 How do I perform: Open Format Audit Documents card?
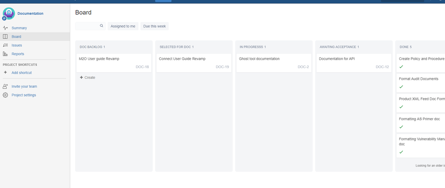pos(421,83)
